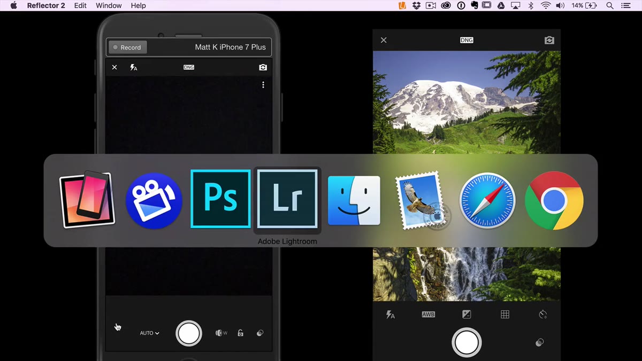The image size is (642, 361).
Task: Open the AWB white balance setting on the right phone
Action: 429,315
